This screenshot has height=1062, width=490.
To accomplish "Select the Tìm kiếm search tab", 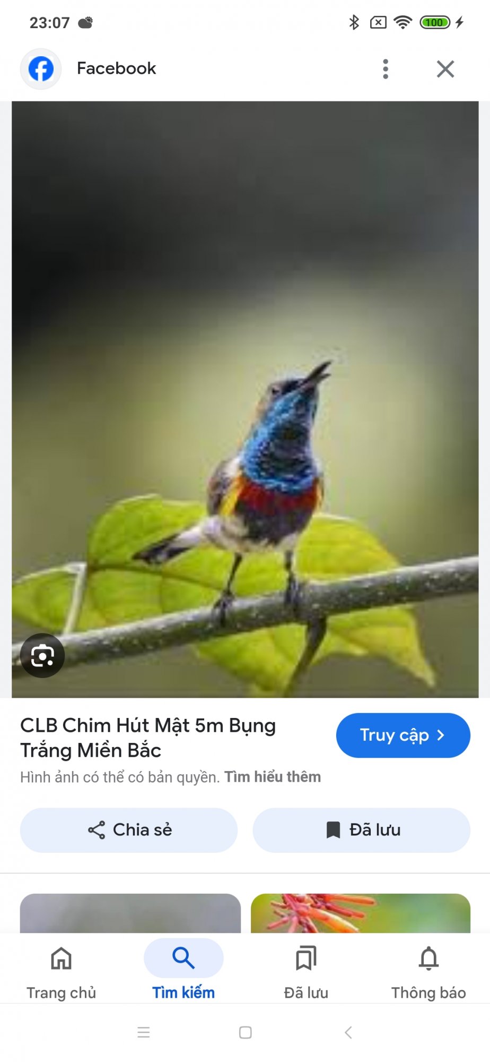I will click(x=183, y=972).
